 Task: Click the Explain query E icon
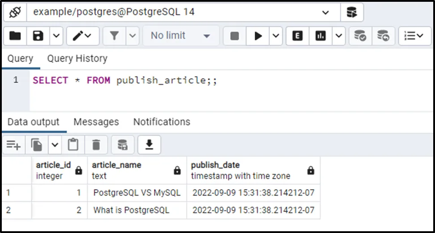[297, 36]
